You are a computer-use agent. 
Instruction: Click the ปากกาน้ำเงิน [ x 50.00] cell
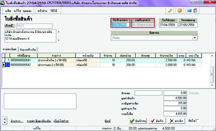56,60
